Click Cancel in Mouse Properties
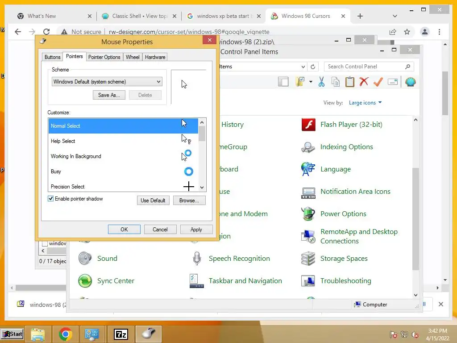The height and width of the screenshot is (343, 457). [160, 230]
